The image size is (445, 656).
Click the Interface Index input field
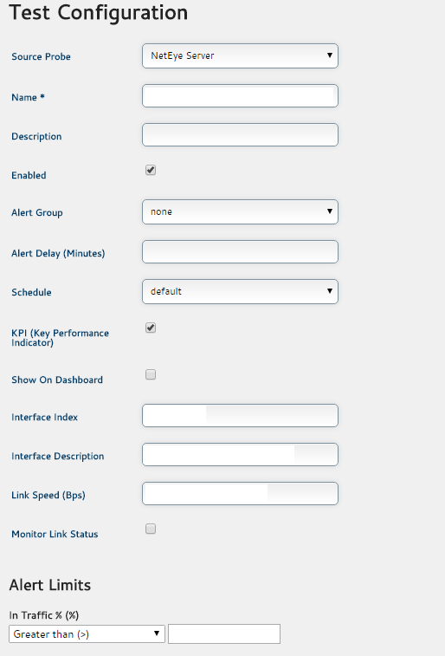point(240,415)
